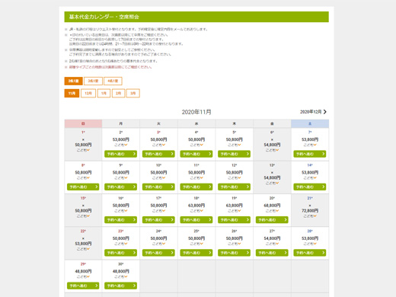The height and width of the screenshot is (297, 396).
Task: Book the 48,800円 plan on November 30
Action: 120,286
